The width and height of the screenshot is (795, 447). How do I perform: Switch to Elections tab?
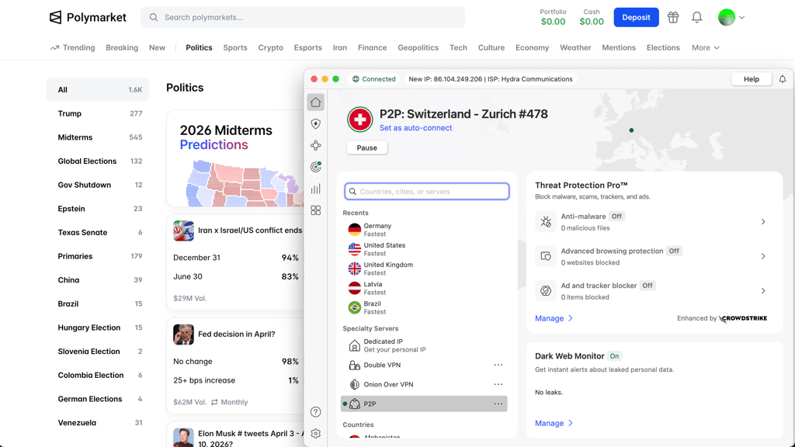click(x=663, y=47)
